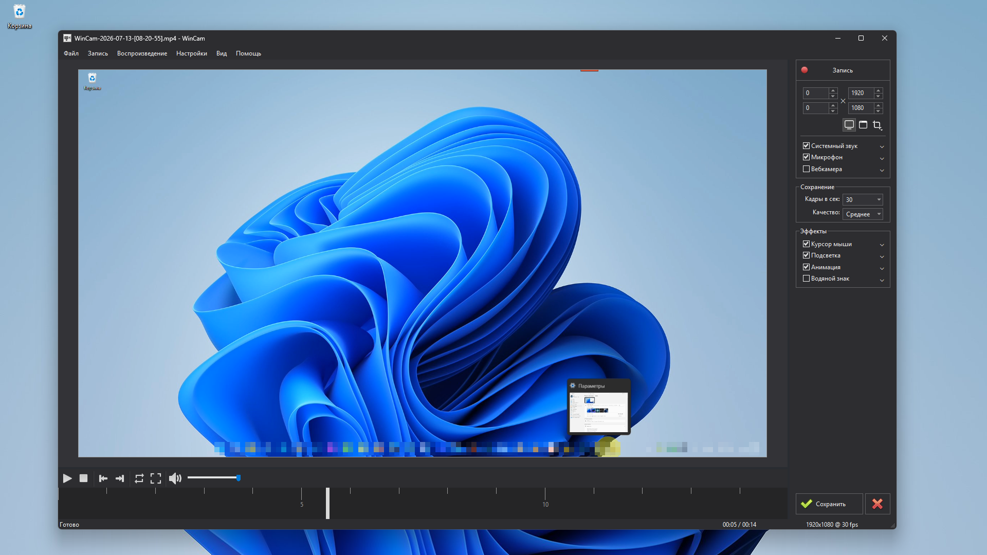Toggle the loop playback icon
Viewport: 987px width, 555px height.
(x=139, y=478)
